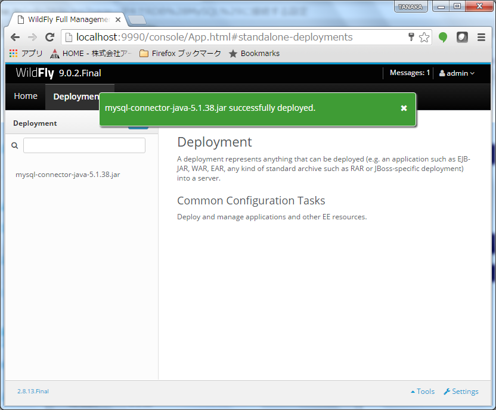Open the Firefox ブックマーク bookmarks folder

point(180,54)
